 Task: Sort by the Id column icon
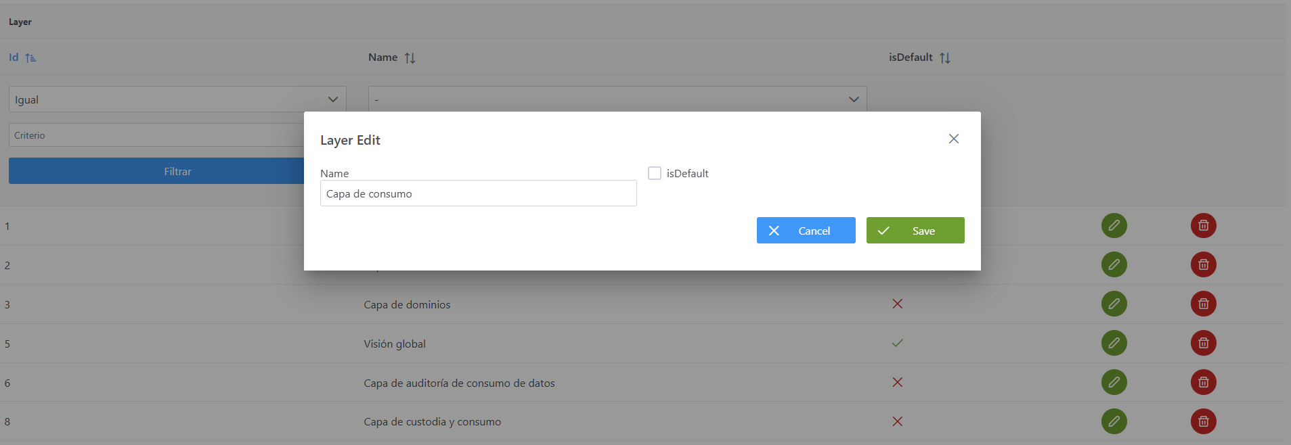tap(30, 58)
